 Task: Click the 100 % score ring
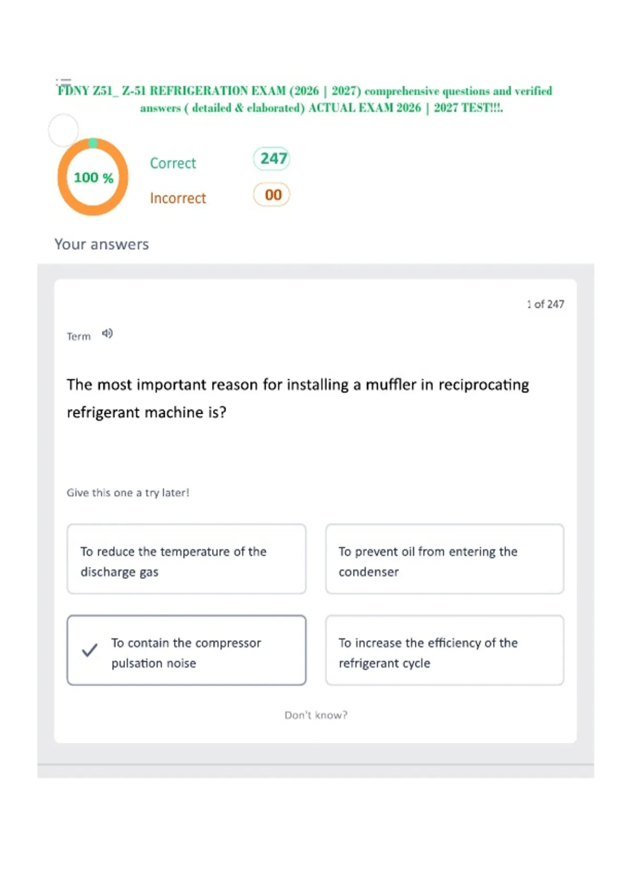click(x=93, y=177)
